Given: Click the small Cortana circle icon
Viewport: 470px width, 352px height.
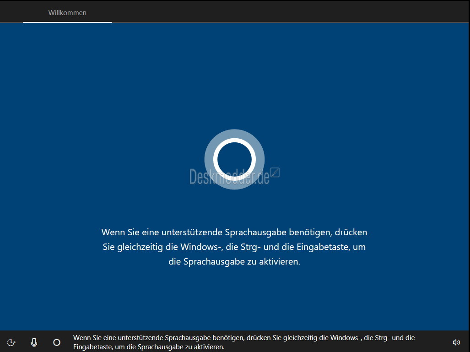Looking at the screenshot, I should 57,342.
